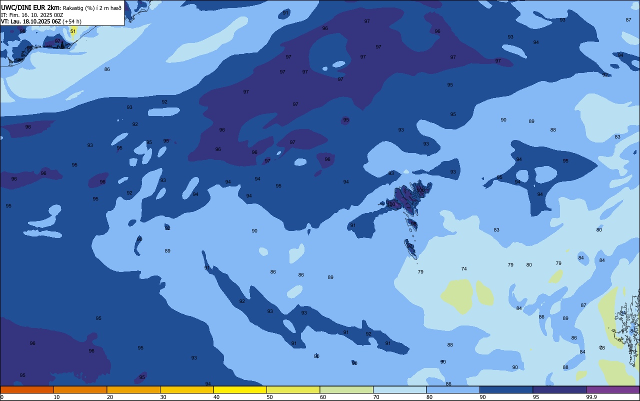The height and width of the screenshot is (401, 640).
Task: Click the '51' humidity value on yellow patch
Action: click(73, 31)
